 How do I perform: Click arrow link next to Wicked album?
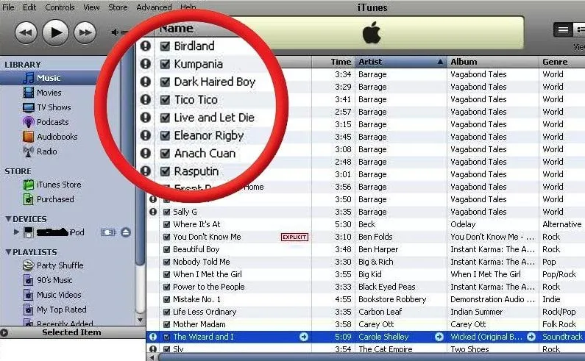click(531, 337)
